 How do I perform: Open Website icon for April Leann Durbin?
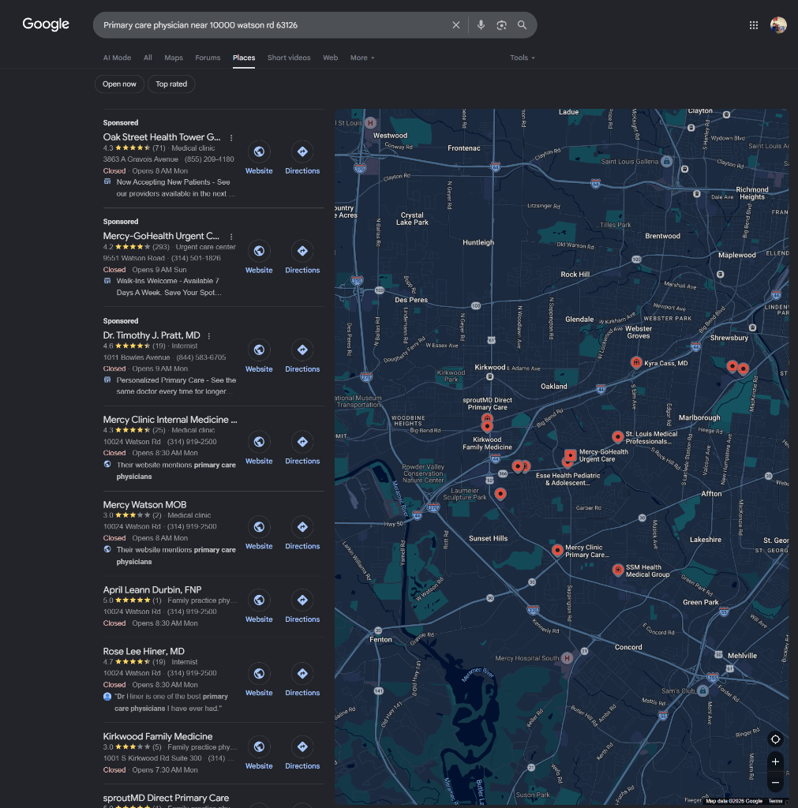(259, 600)
